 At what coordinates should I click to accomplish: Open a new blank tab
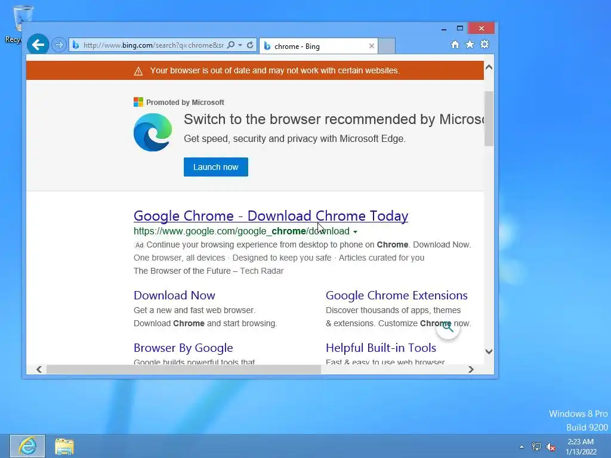(387, 47)
